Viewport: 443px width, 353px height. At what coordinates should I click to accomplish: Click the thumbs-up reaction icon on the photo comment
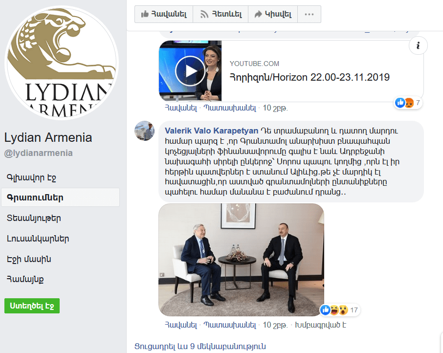click(x=325, y=310)
